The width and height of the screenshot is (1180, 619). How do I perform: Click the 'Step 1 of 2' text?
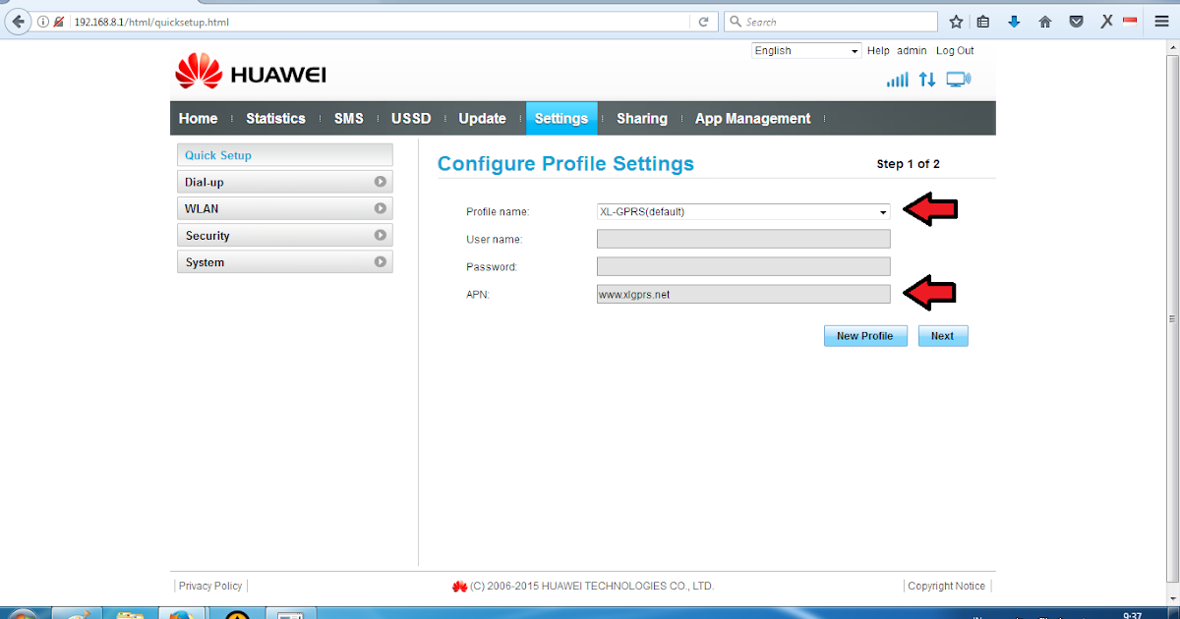[908, 164]
